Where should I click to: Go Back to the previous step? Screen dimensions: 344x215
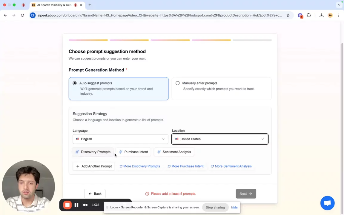coord(95,194)
